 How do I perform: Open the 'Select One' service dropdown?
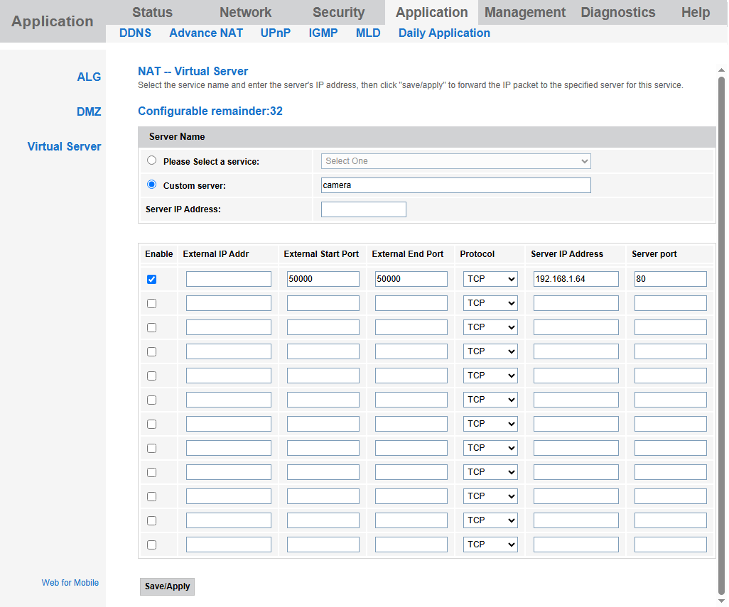tap(455, 161)
